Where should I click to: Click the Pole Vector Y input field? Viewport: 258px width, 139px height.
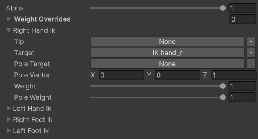178,75
